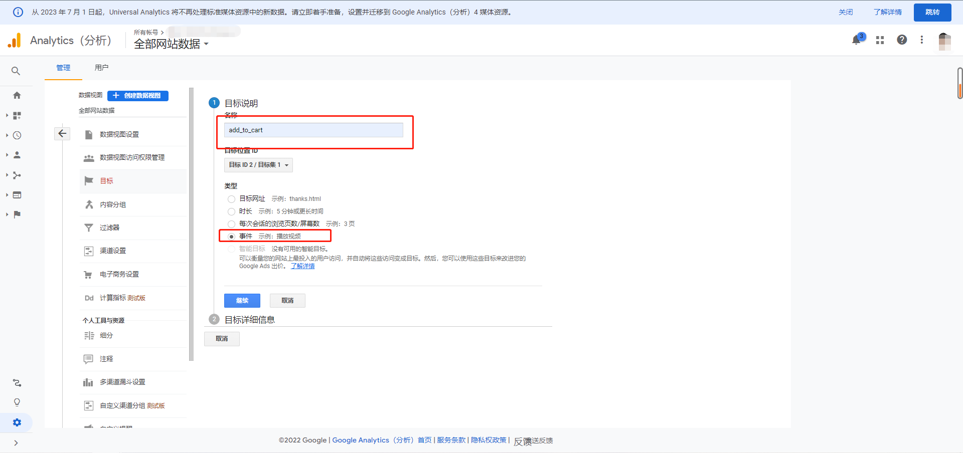Expand the Behavior section arrow

(x=7, y=195)
